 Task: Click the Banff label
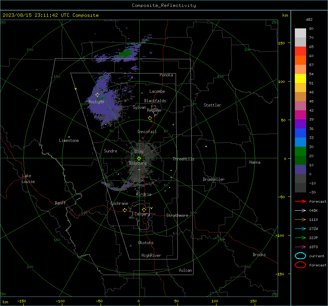pos(60,203)
